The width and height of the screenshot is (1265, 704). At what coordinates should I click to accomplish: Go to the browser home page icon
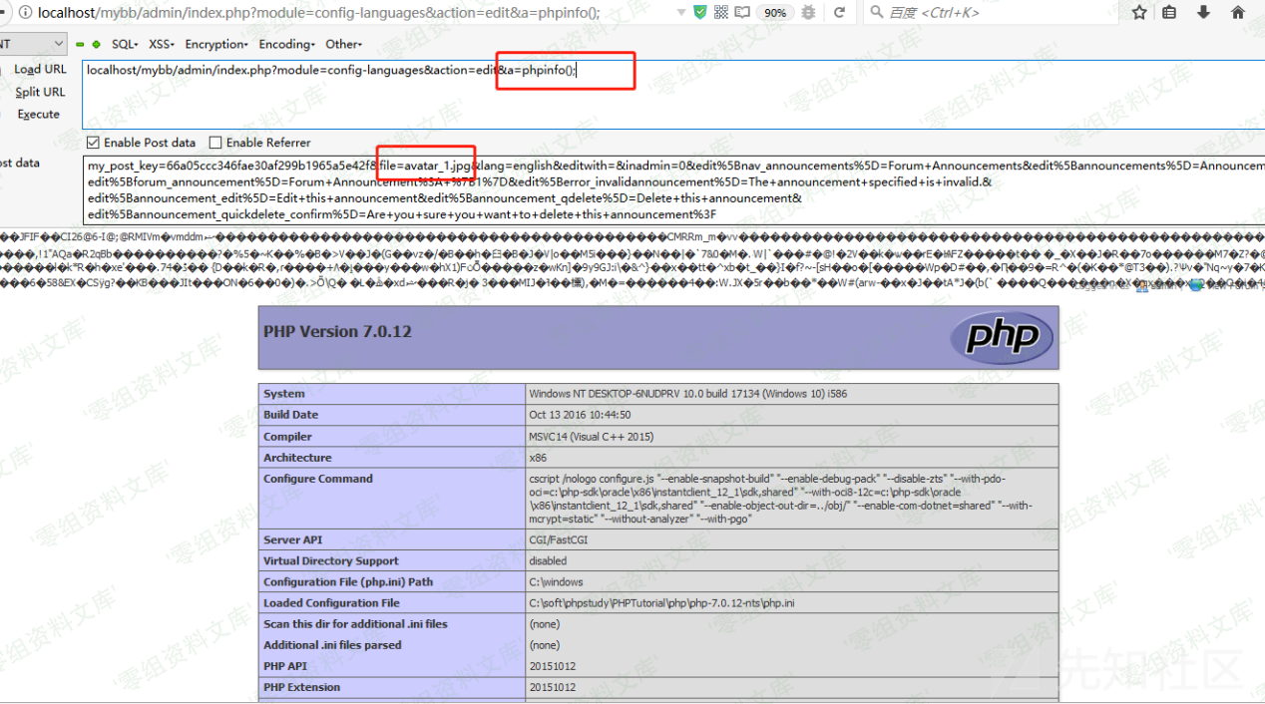1238,13
